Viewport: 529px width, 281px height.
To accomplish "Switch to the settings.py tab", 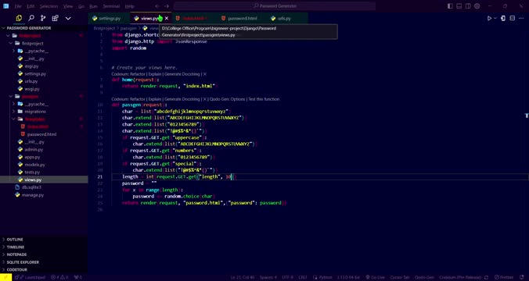I will (110, 19).
